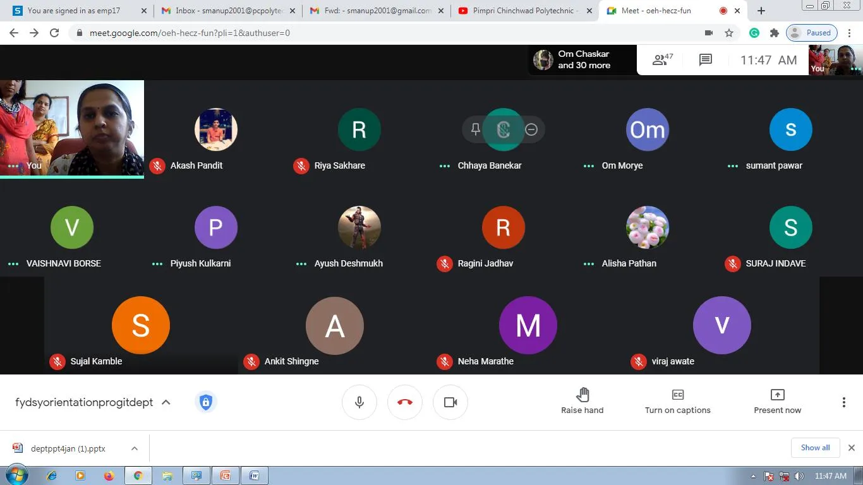Toggle the camera button in the call bar
The image size is (863, 485).
click(450, 402)
